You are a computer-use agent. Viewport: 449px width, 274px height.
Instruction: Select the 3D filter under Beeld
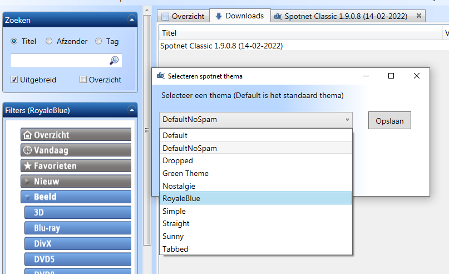tap(78, 212)
